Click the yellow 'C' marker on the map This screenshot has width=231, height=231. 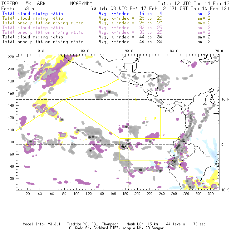[146, 119]
